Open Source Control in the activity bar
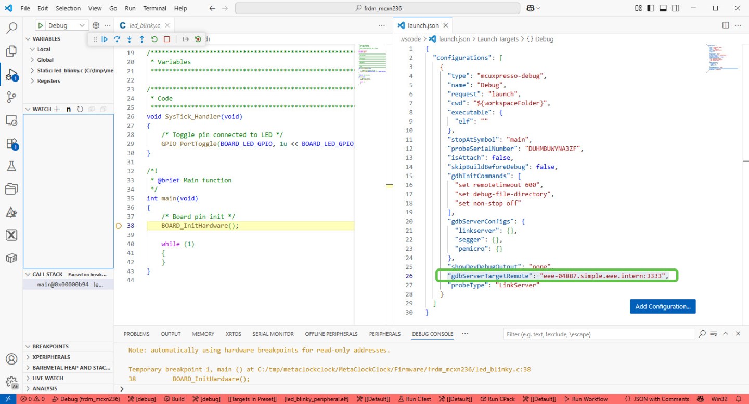The image size is (749, 404). click(x=11, y=97)
